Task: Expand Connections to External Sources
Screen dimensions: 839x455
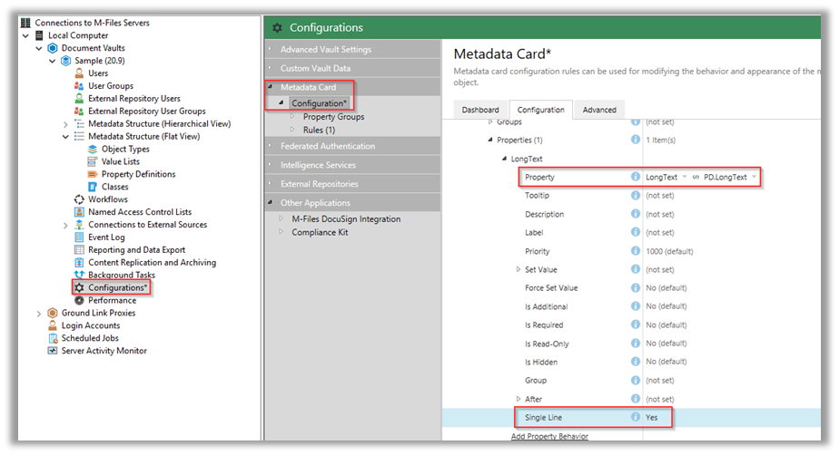Action: click(x=65, y=226)
